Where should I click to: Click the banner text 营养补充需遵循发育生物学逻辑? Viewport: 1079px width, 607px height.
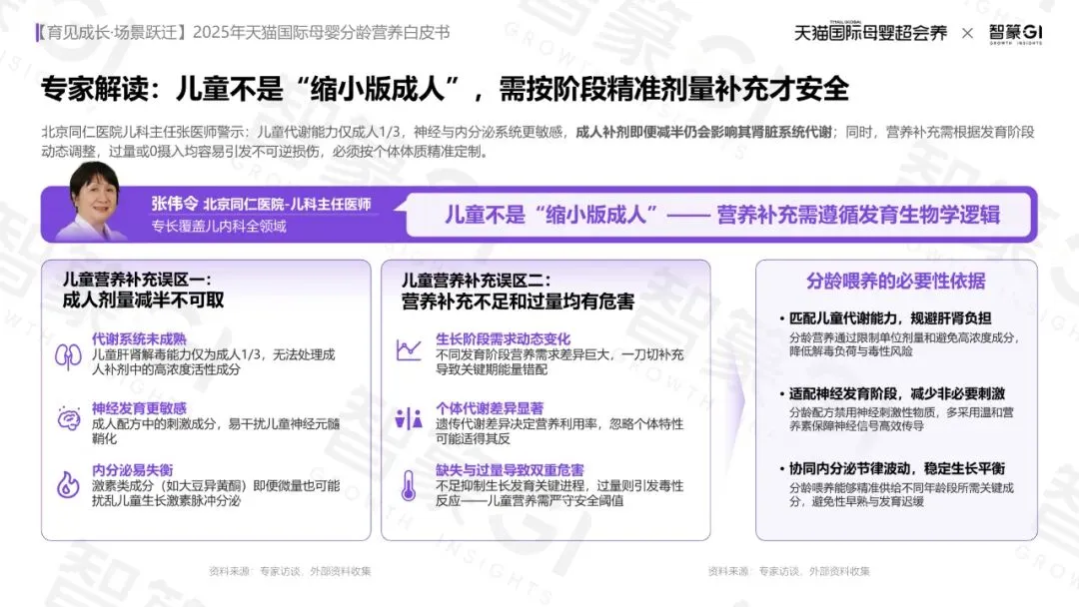click(x=859, y=215)
